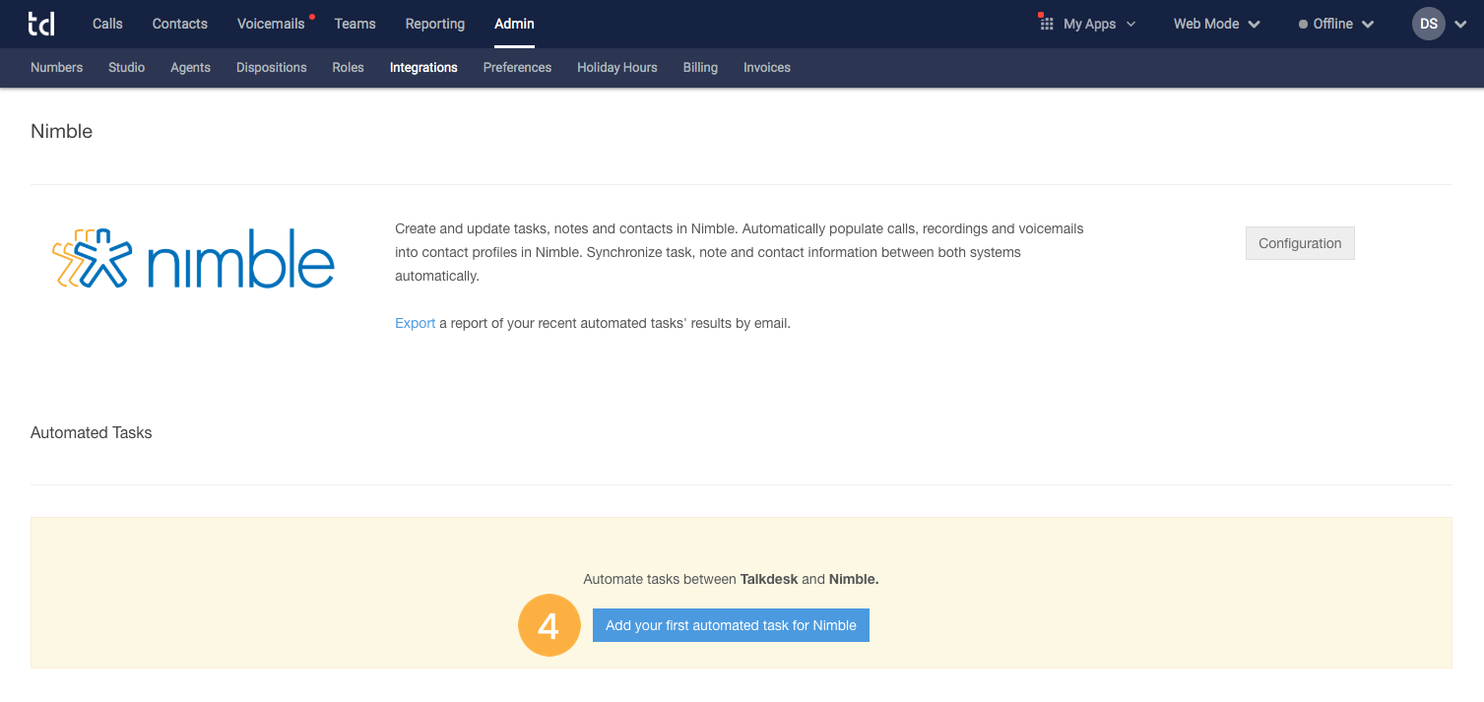
Task: Open the Contacts tab
Action: 180,24
